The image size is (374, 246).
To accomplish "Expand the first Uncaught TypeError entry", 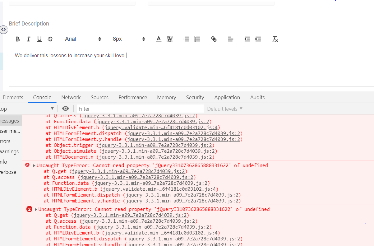I will click(x=34, y=165).
